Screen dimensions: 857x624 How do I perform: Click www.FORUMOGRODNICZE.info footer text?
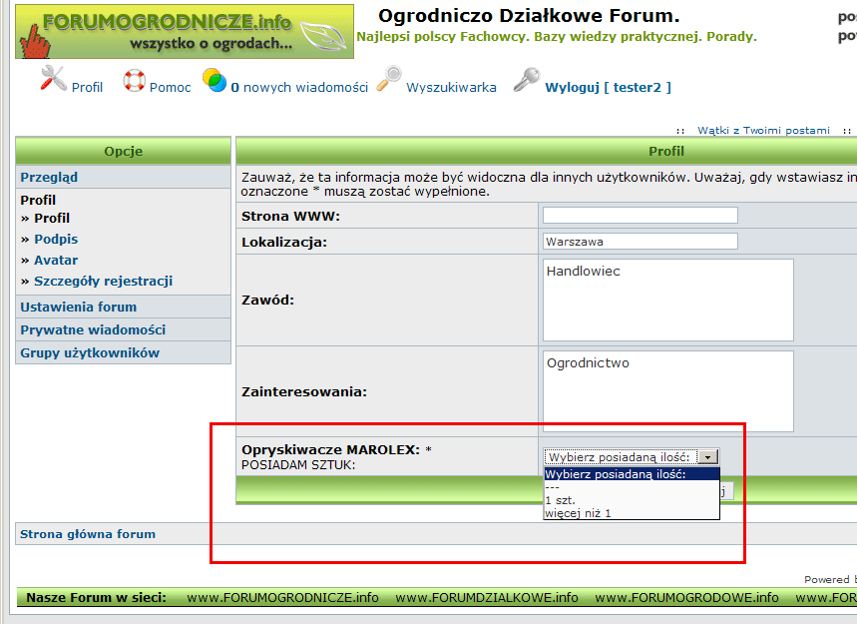pyautogui.click(x=282, y=598)
